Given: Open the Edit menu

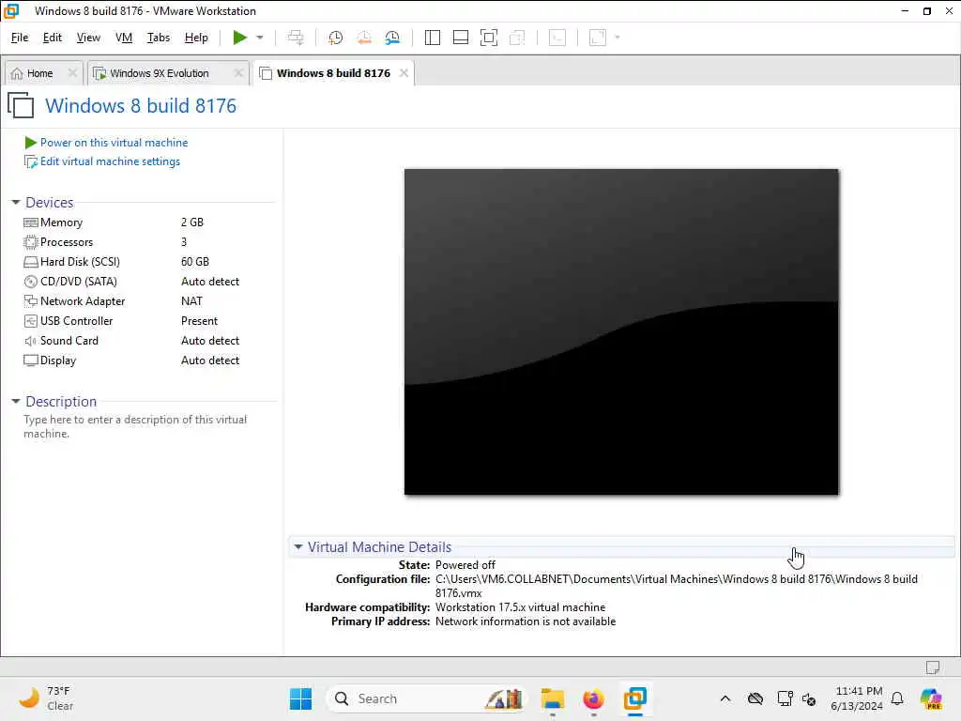Looking at the screenshot, I should pos(53,38).
